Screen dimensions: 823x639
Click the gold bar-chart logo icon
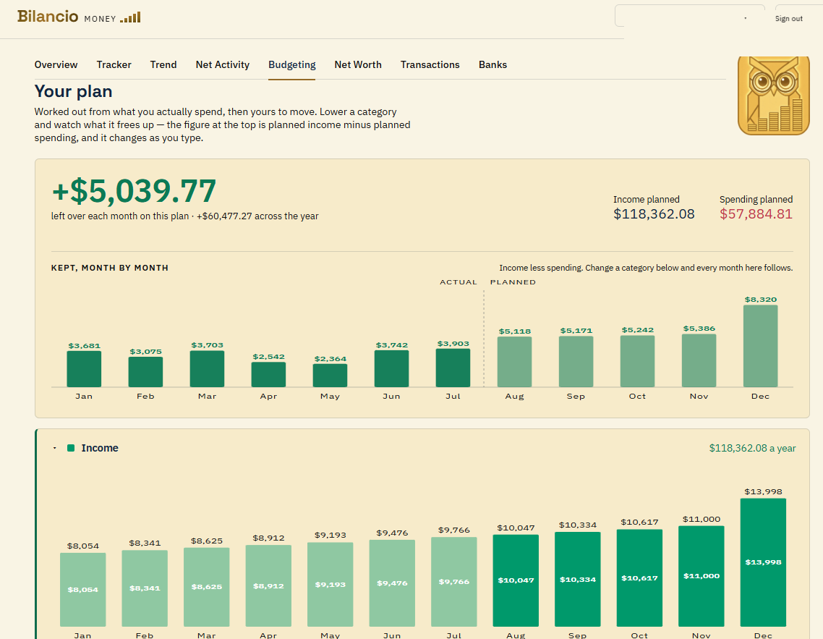130,18
